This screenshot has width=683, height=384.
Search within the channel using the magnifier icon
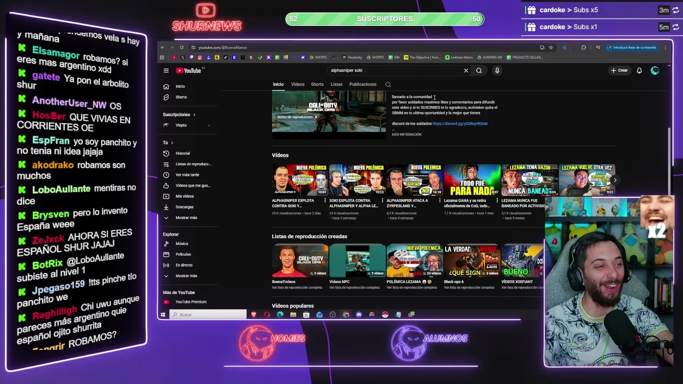pos(388,84)
